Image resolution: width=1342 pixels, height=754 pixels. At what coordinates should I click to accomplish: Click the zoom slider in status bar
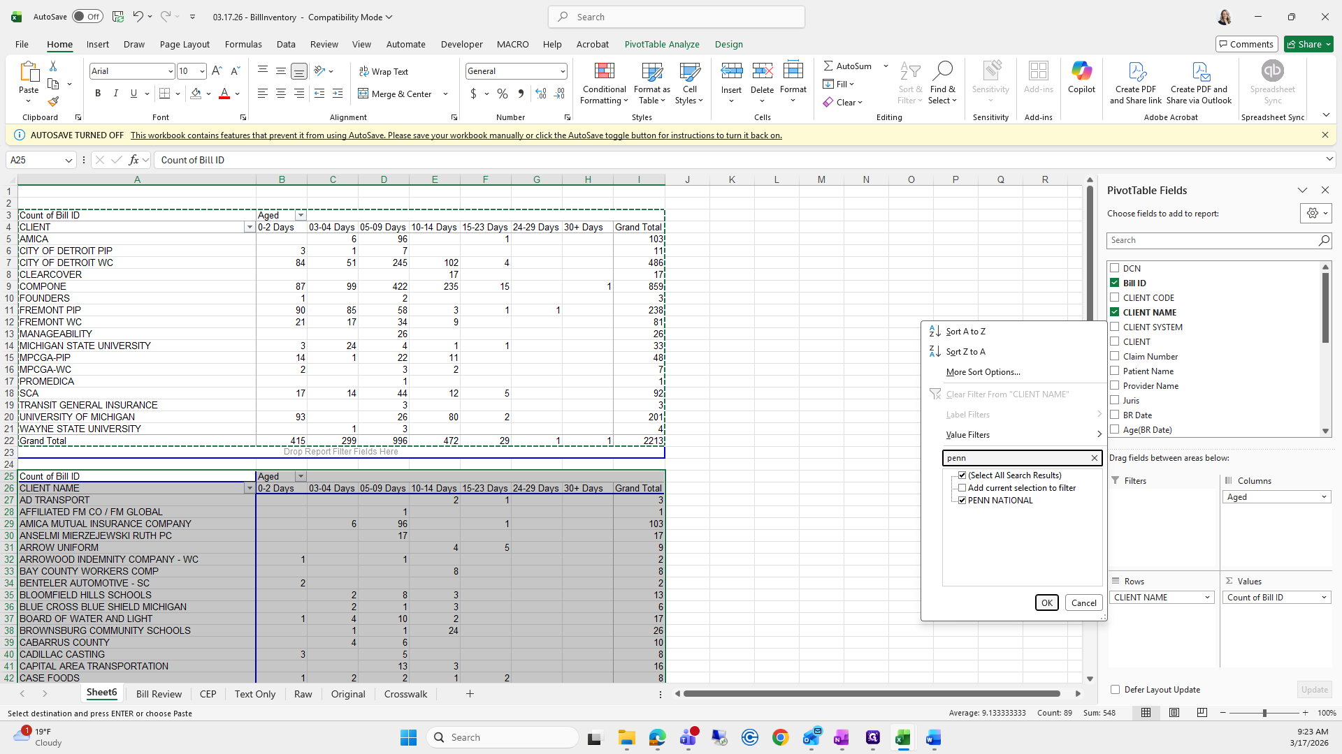click(x=1264, y=713)
